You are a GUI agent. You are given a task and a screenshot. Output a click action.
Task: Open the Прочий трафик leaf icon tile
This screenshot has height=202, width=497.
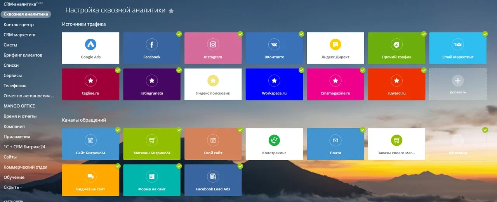[x=397, y=48]
